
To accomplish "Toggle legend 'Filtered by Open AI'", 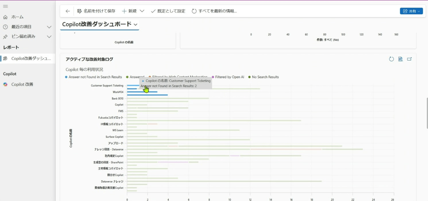I will click(228, 77).
